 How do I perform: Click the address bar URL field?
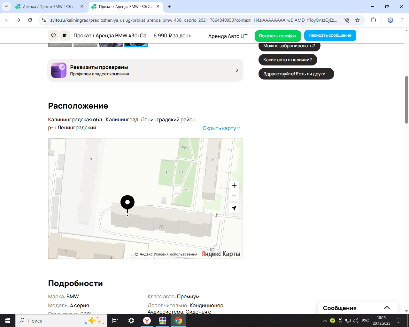click(x=194, y=20)
